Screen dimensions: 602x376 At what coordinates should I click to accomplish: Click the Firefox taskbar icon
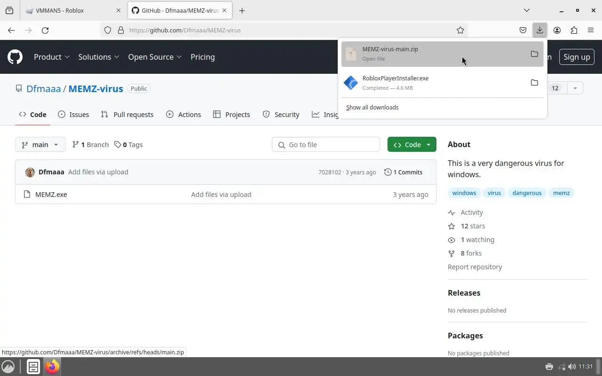tap(52, 367)
